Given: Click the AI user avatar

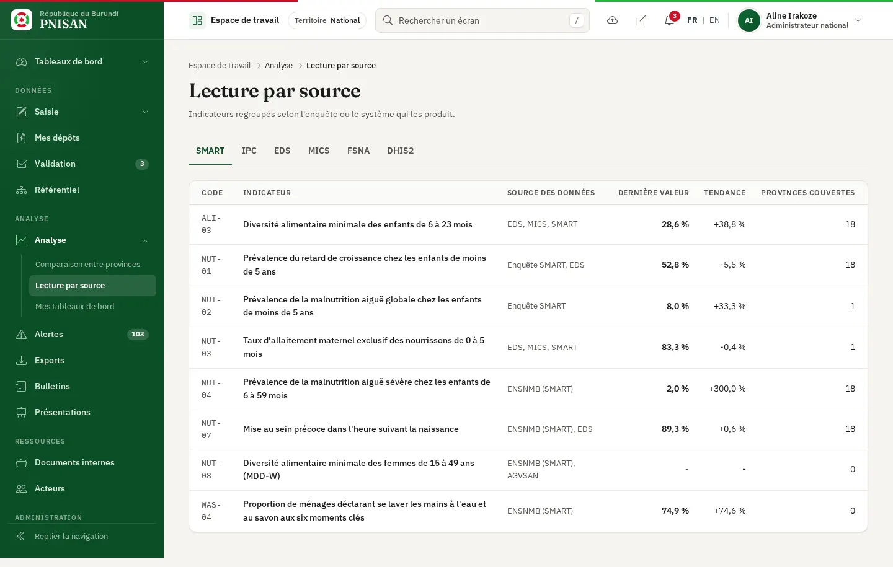Looking at the screenshot, I should (x=749, y=20).
